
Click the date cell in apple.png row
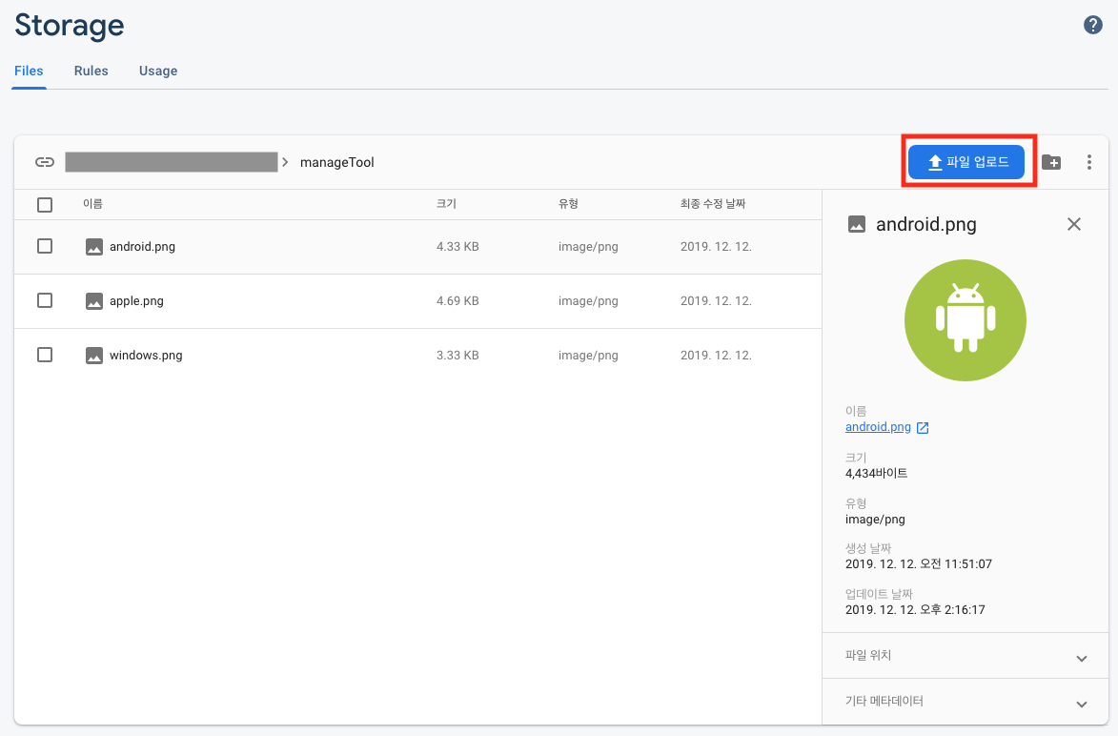(716, 301)
